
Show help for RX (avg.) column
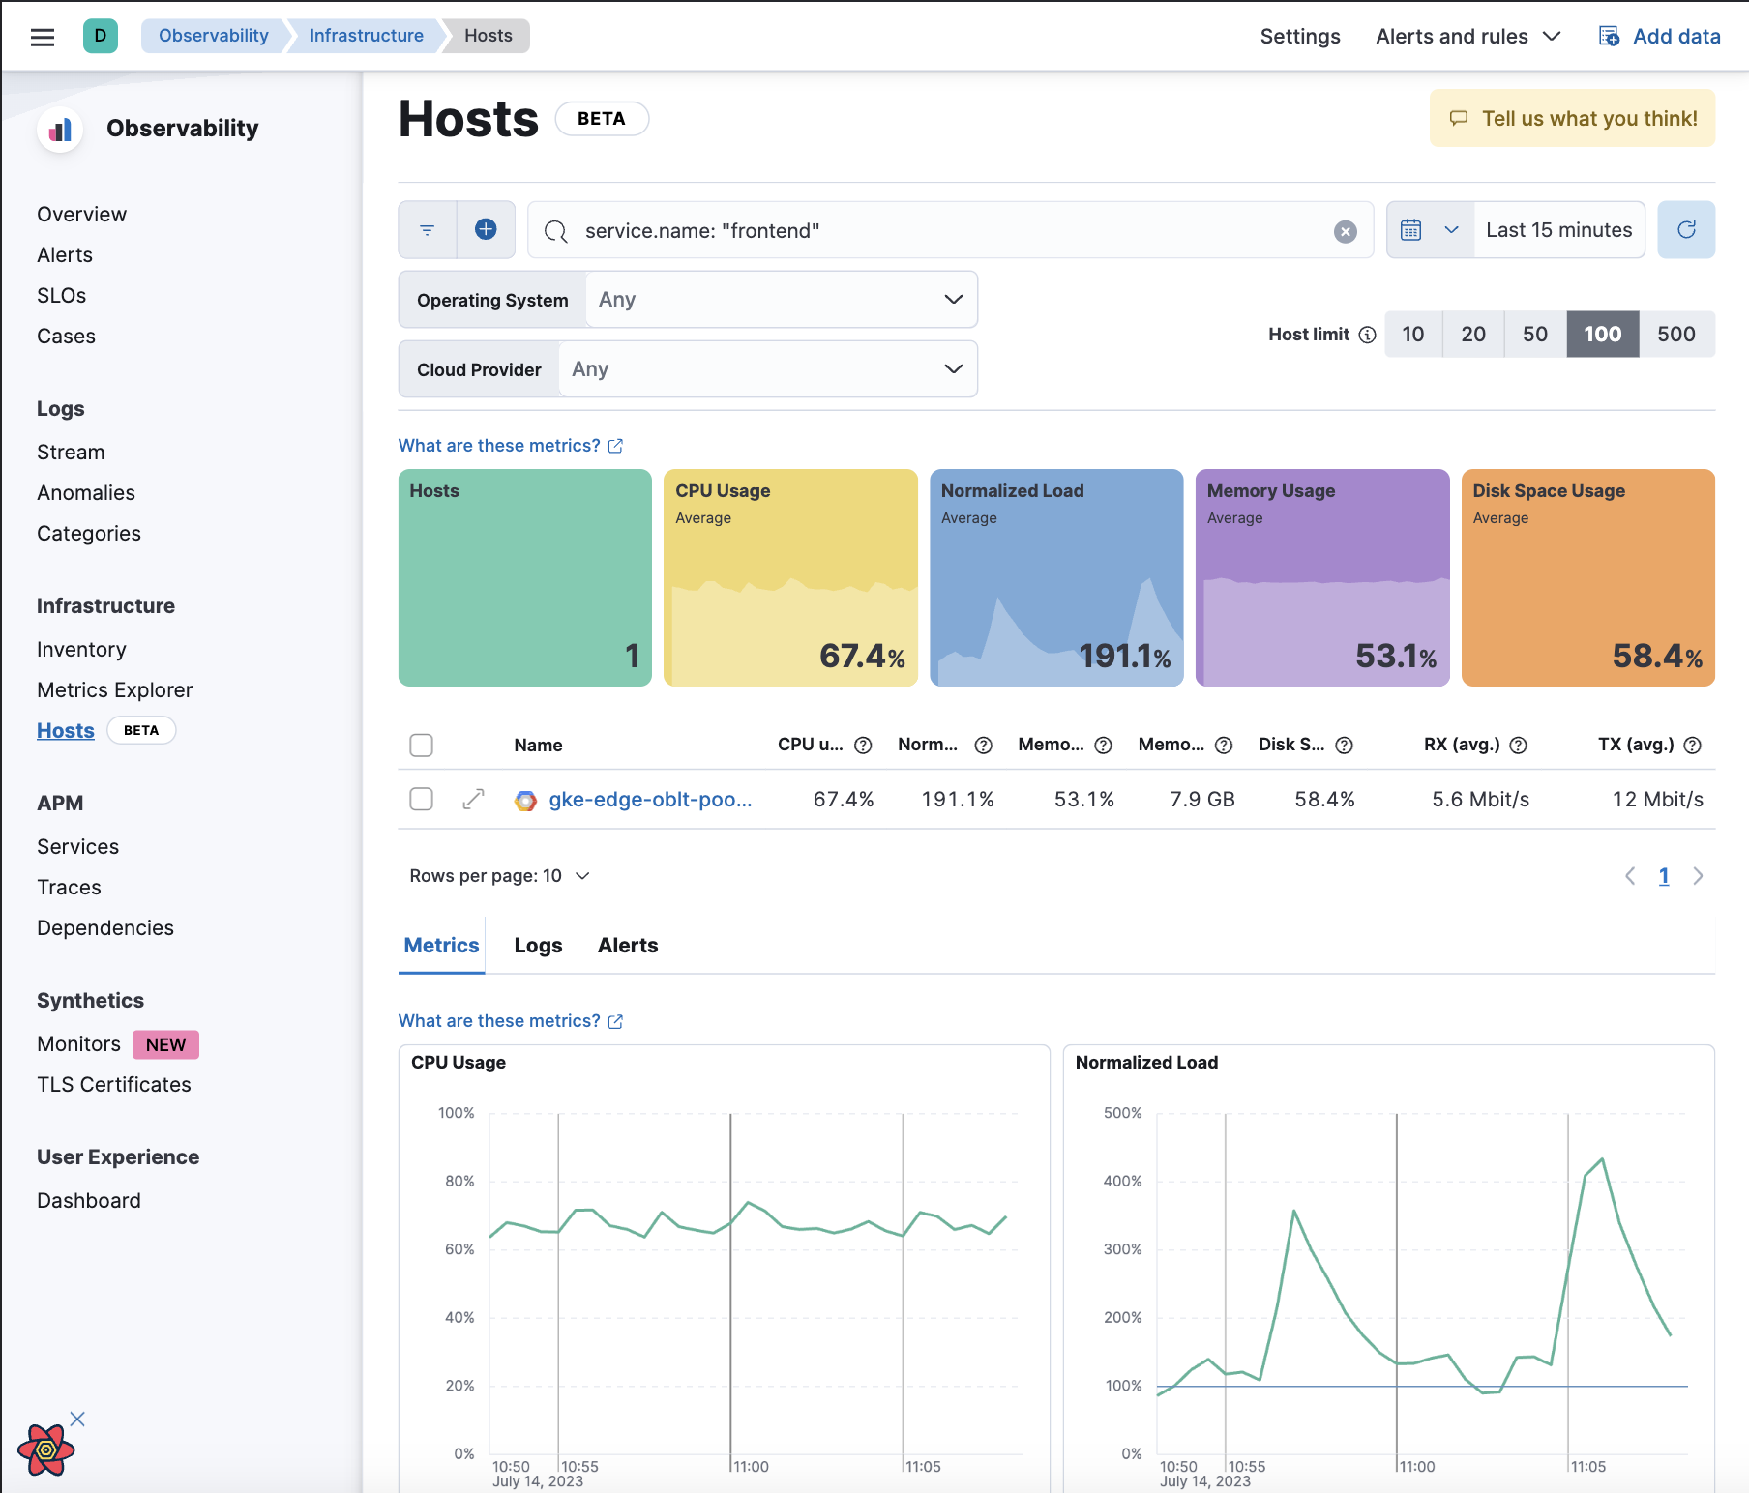click(x=1518, y=746)
